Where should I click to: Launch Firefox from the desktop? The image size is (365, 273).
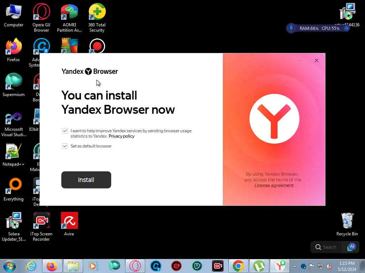tap(14, 50)
